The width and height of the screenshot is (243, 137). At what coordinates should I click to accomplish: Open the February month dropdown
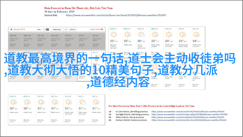[59, 29]
